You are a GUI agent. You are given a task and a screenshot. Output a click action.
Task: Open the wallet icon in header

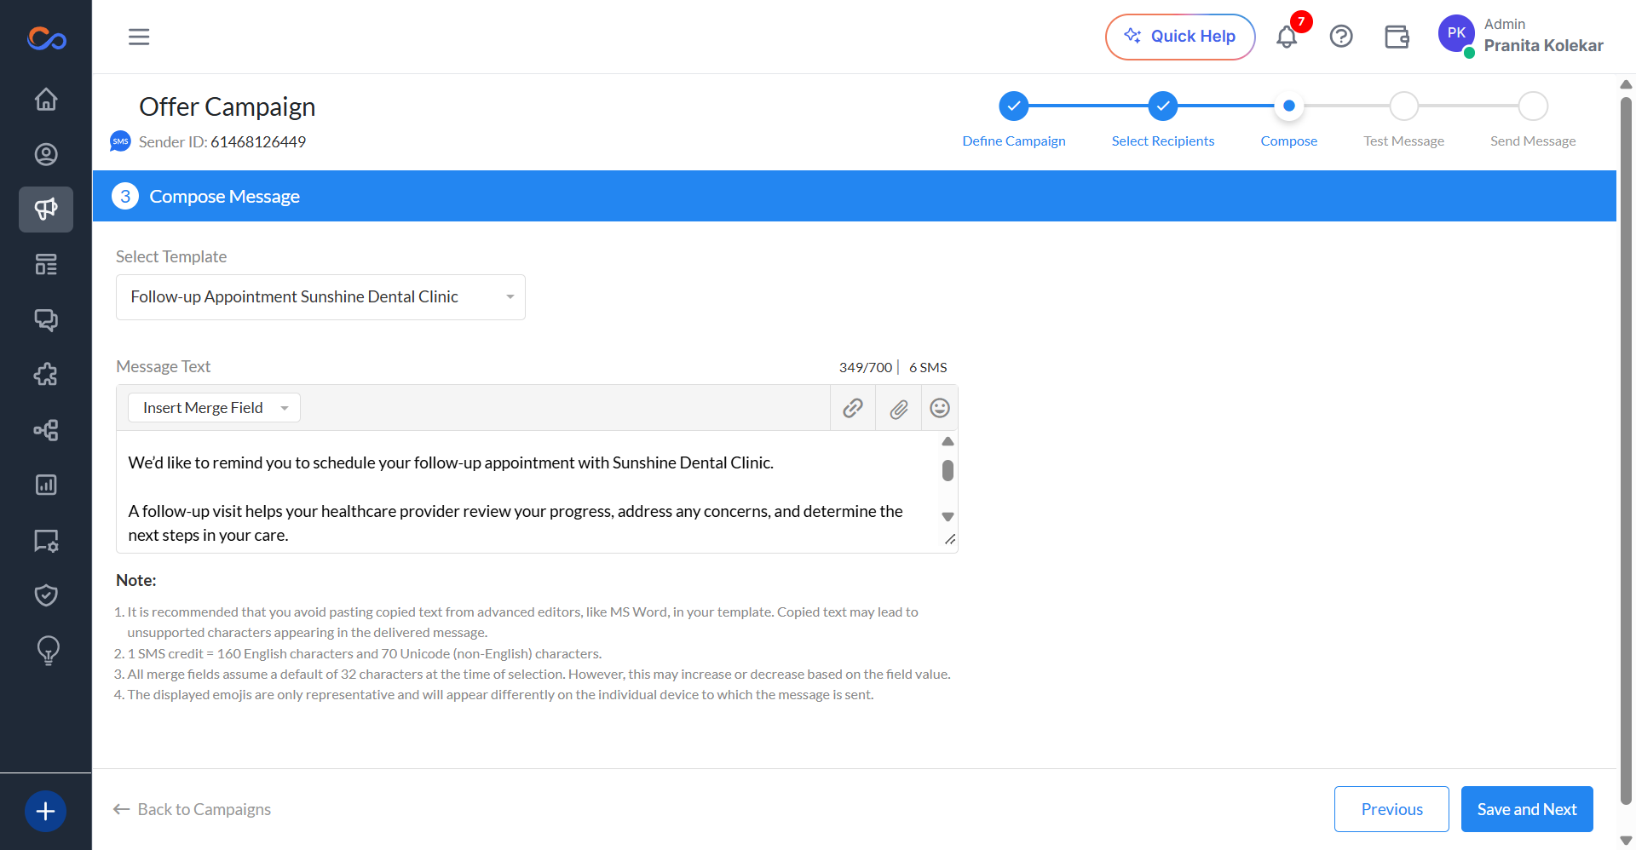tap(1397, 37)
